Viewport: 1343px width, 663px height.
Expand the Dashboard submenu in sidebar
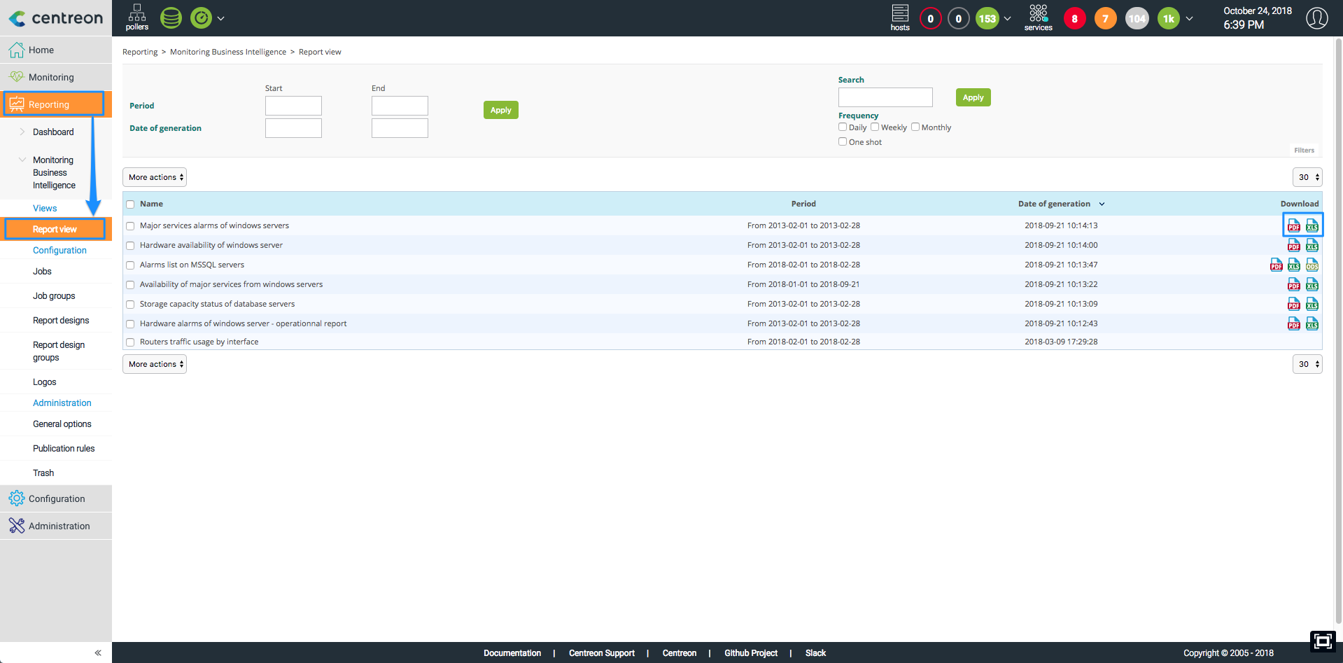pos(53,132)
